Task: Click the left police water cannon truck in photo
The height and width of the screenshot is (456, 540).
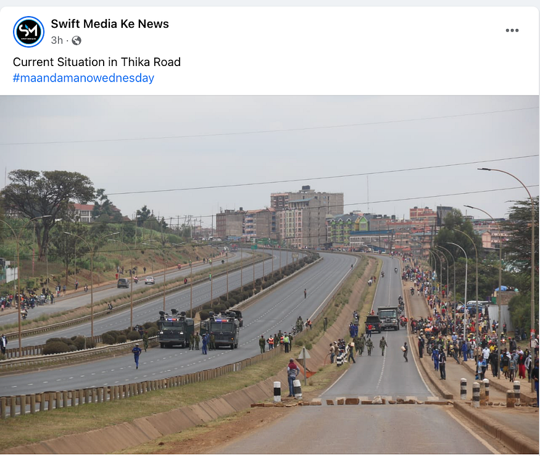Action: (176, 328)
